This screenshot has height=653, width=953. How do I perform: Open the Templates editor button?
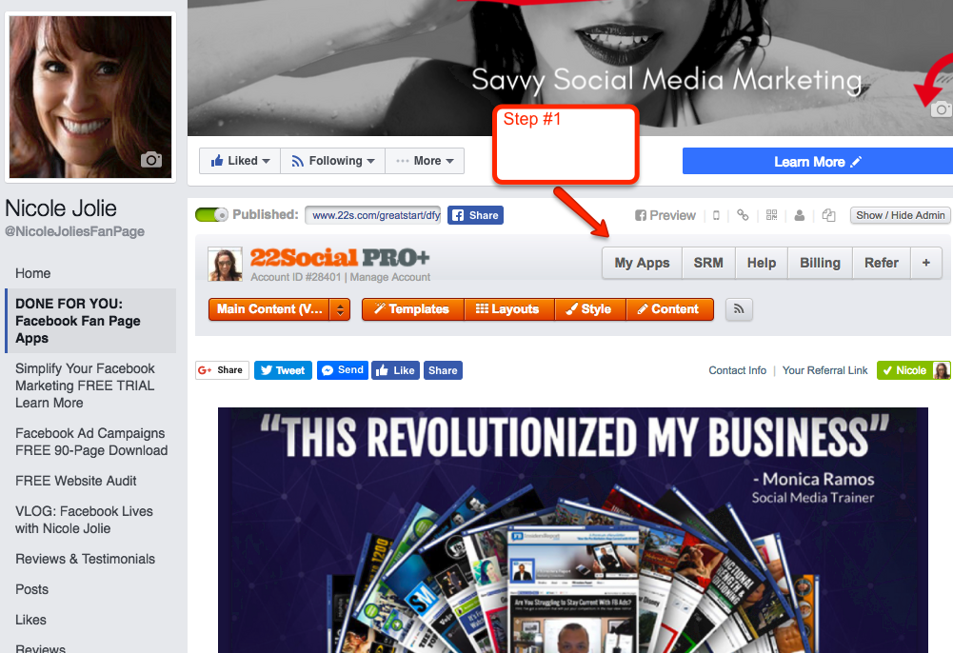(412, 309)
